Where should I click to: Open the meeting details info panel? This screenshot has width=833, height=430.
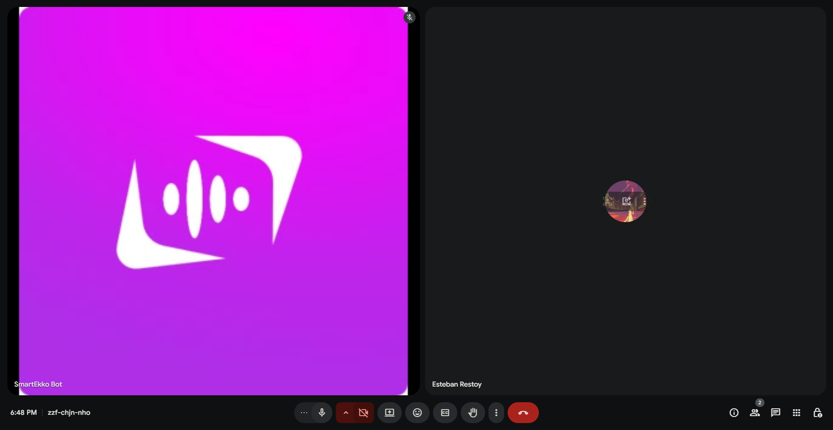734,413
